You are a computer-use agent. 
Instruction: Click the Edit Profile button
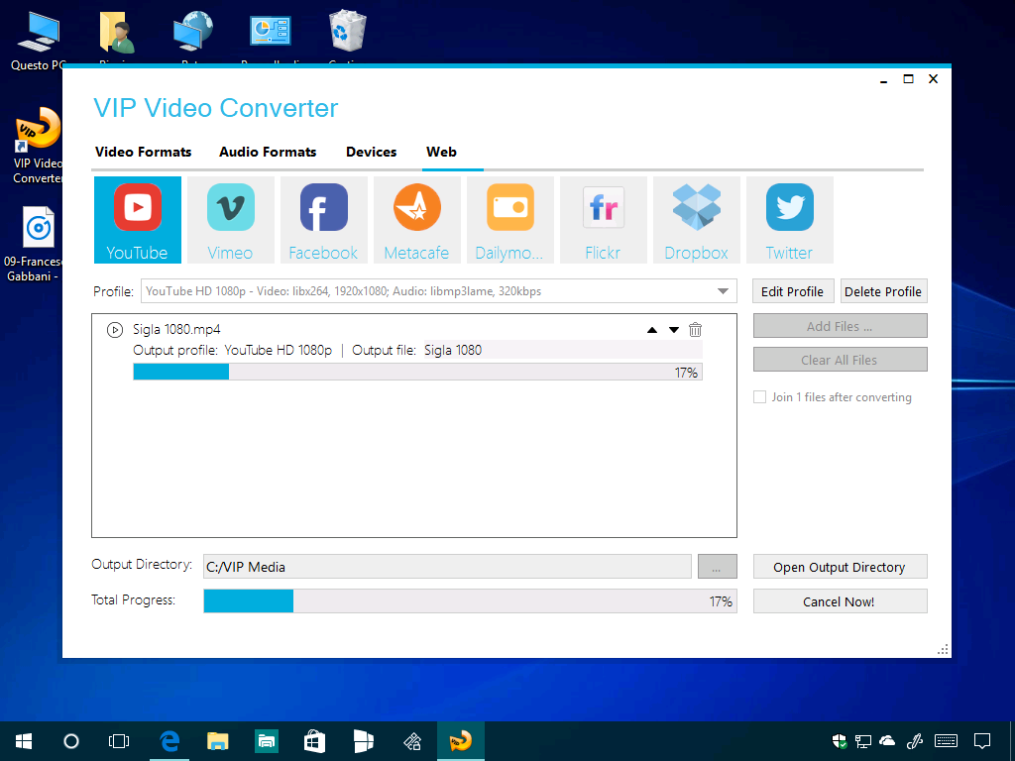tap(792, 291)
